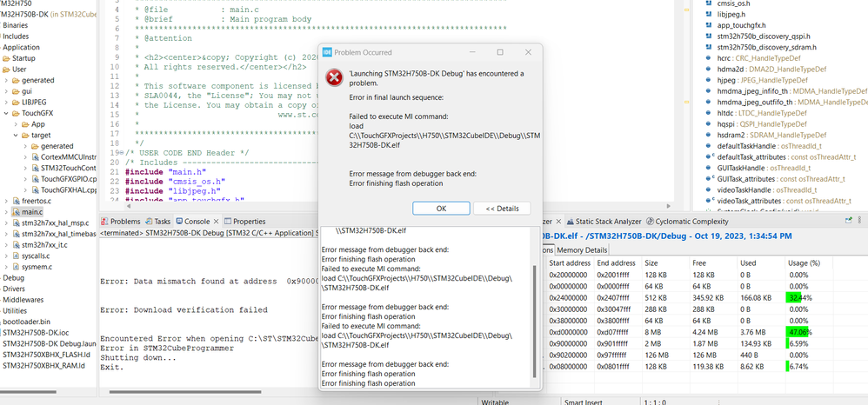Expand the App folder under TouchGFX
The height and width of the screenshot is (405, 868).
pos(16,124)
